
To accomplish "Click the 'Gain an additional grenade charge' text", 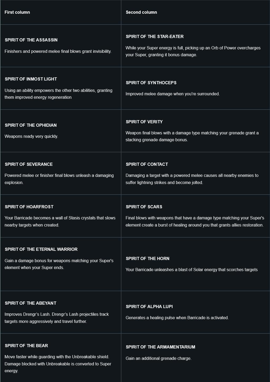I will pyautogui.click(x=158, y=358).
